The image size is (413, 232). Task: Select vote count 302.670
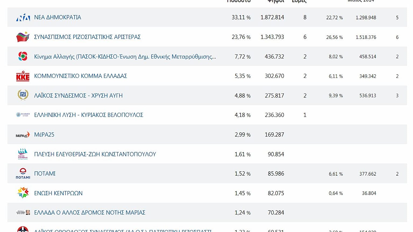(274, 76)
